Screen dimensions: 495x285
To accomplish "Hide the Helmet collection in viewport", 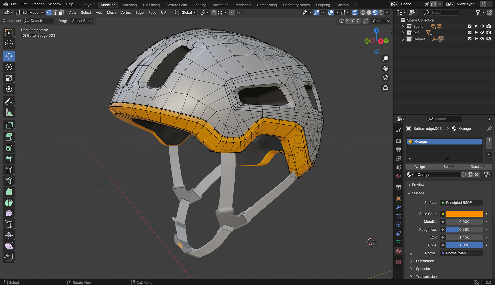I will point(482,39).
